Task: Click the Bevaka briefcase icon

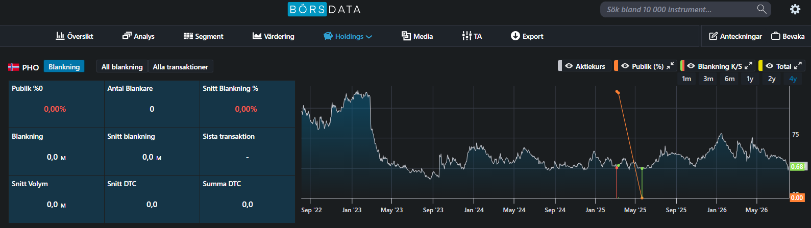Action: click(x=775, y=36)
